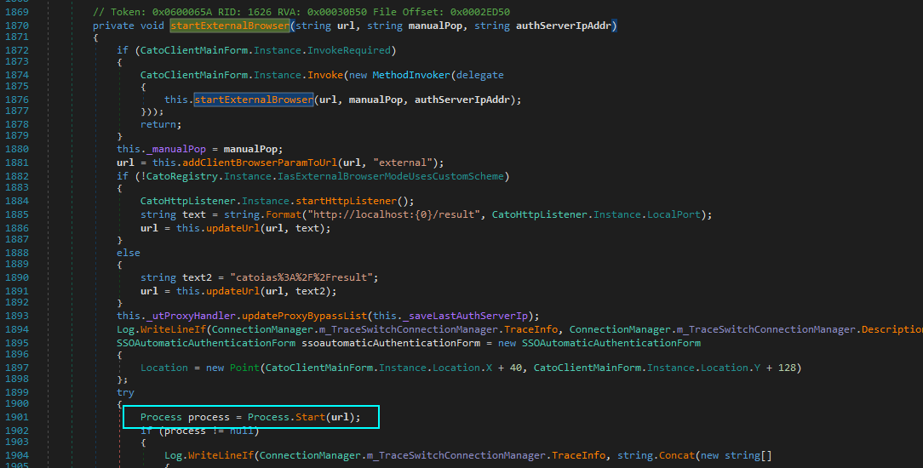Viewport: 923px width, 468px height.
Task: Click the private keyword on line 1870
Action: point(113,26)
